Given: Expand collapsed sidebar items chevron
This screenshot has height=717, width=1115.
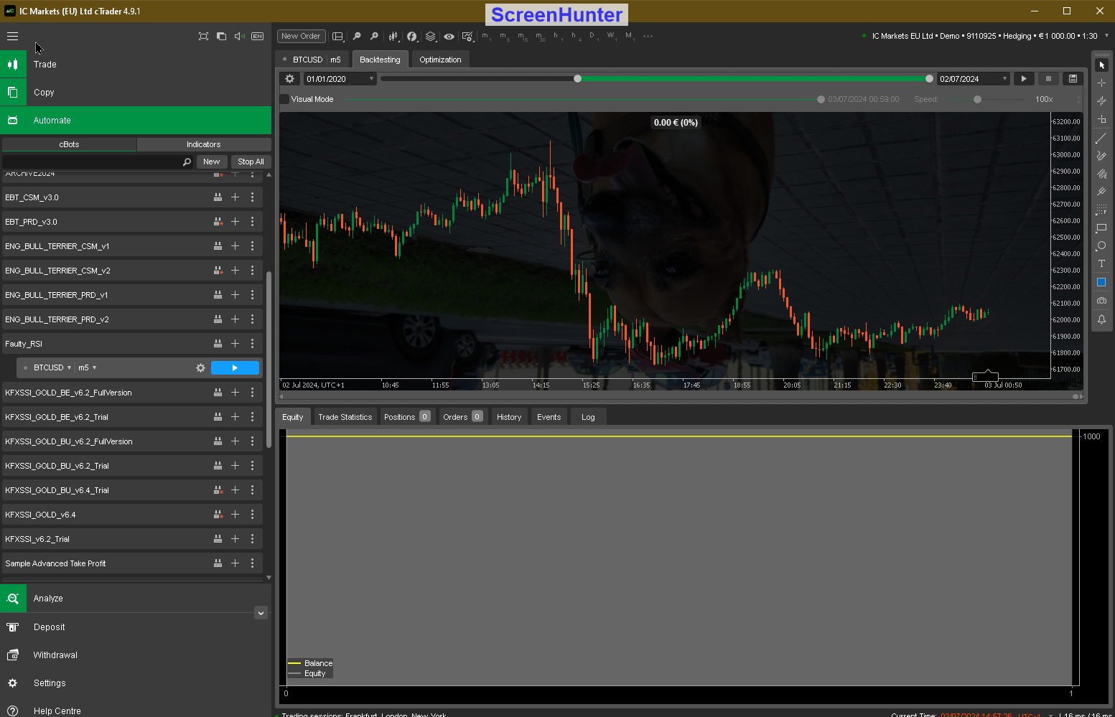Looking at the screenshot, I should [x=261, y=613].
